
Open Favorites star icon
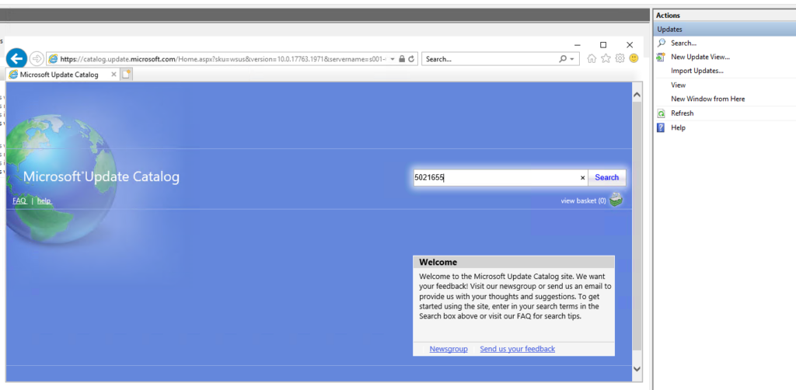coord(606,59)
